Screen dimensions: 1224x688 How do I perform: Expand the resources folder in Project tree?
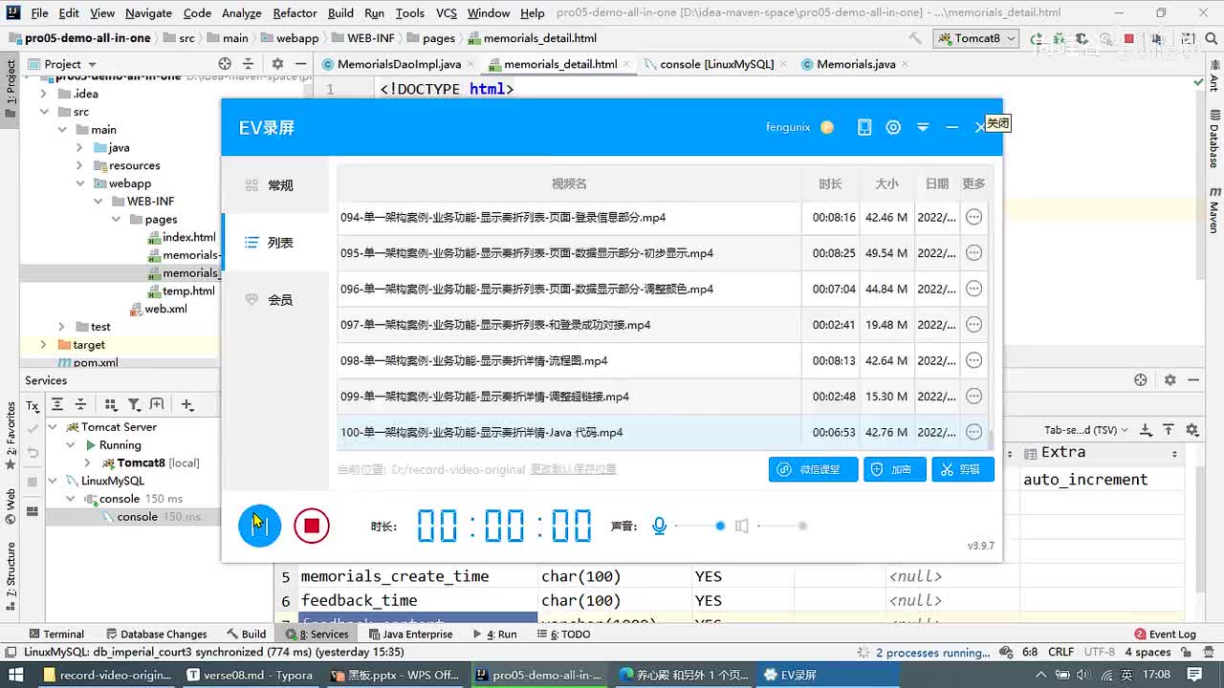(x=79, y=165)
